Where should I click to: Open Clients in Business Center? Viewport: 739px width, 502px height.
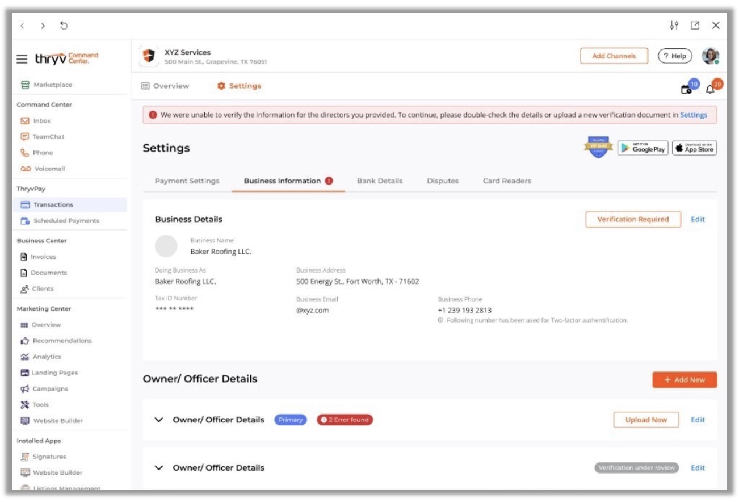tap(37, 288)
